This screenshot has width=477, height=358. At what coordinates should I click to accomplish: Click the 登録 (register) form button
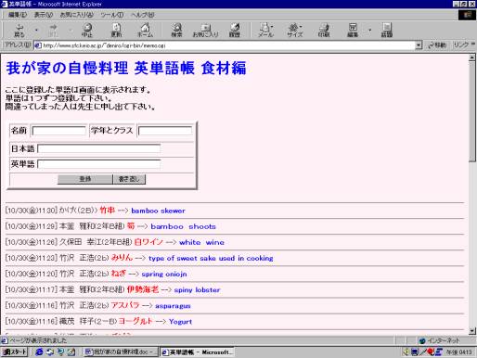(85, 179)
